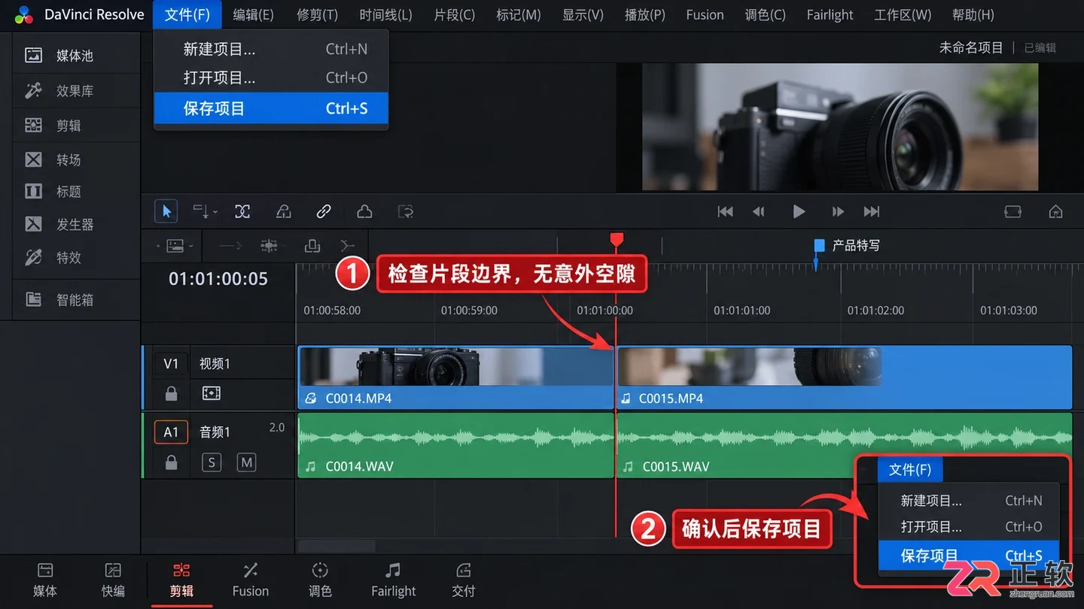Open the 时间线(L) menu
This screenshot has height=609, width=1084.
385,15
